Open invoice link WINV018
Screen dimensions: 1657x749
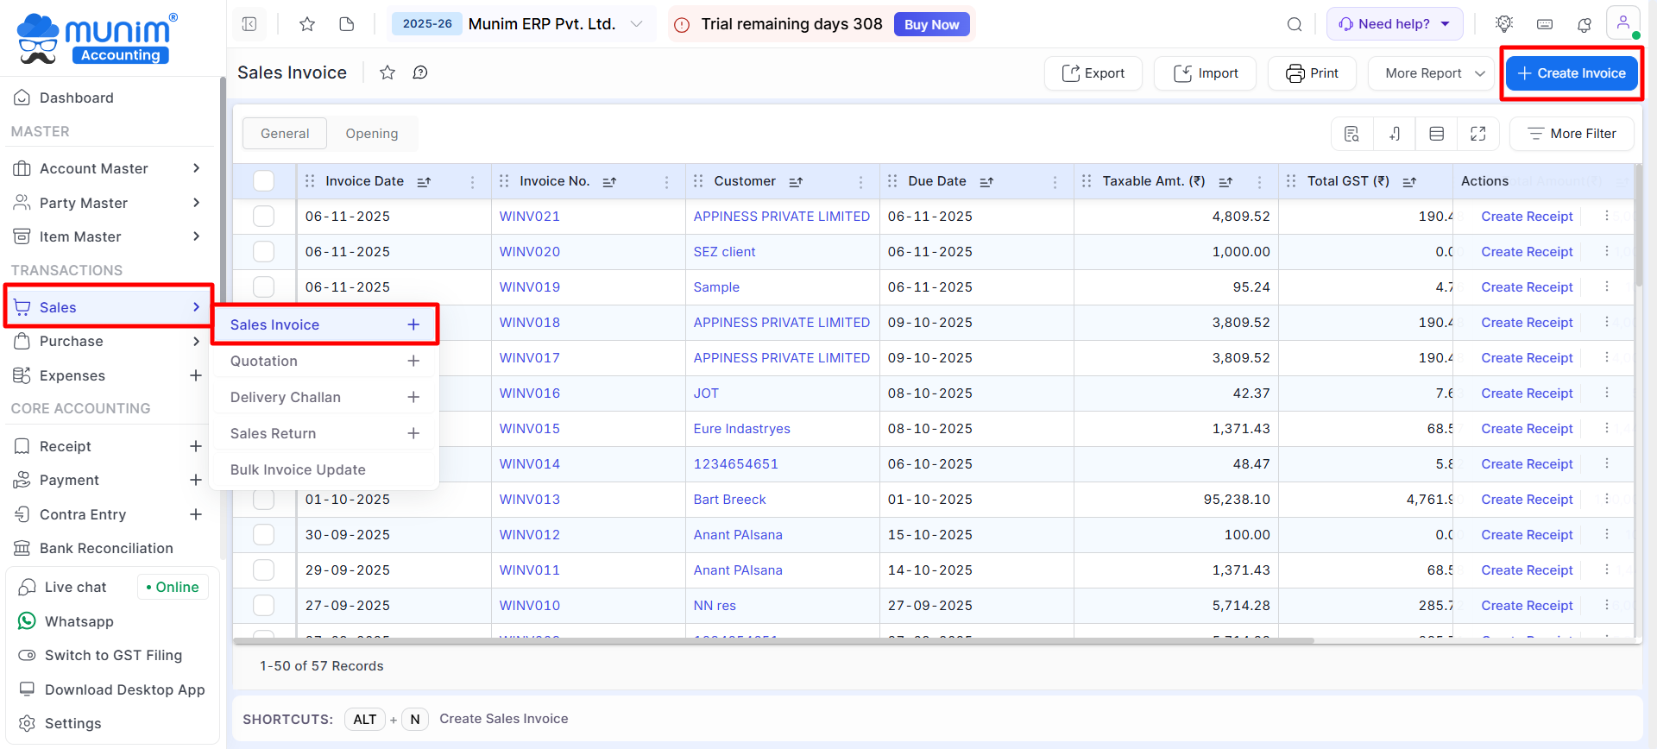coord(529,323)
